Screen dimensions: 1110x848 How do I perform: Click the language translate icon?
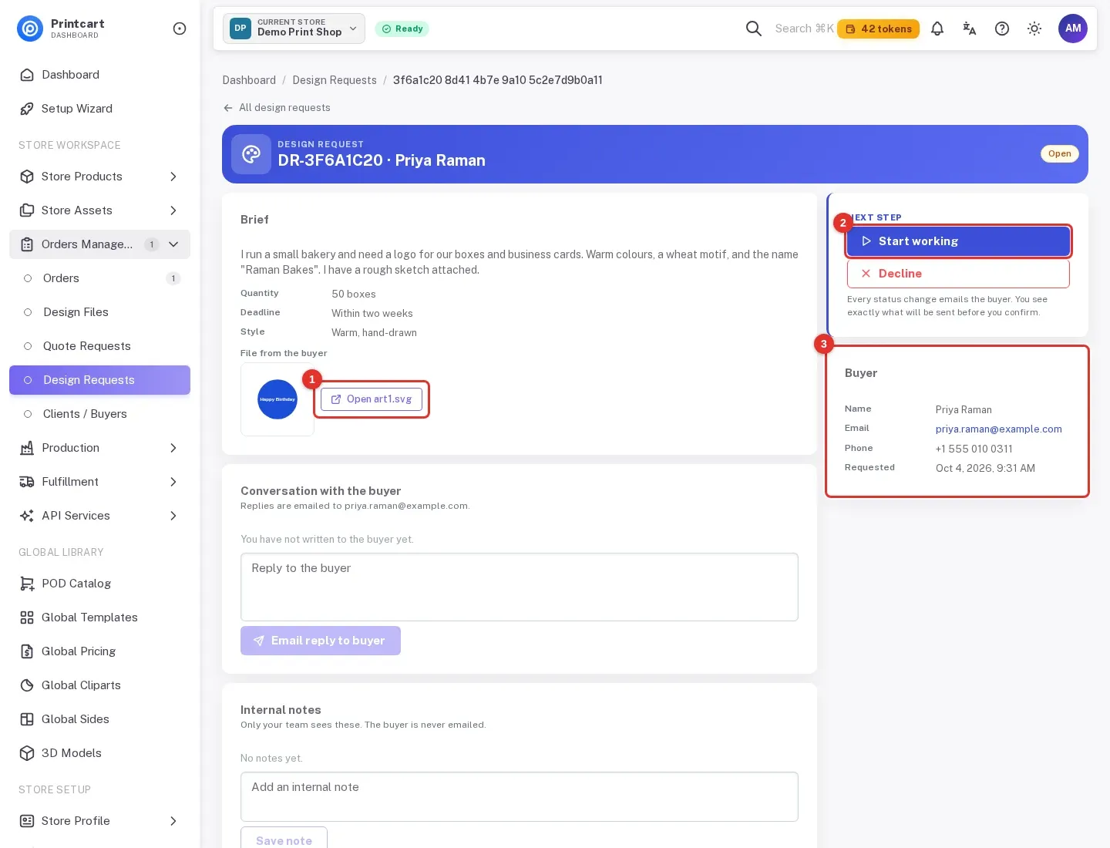coord(970,29)
